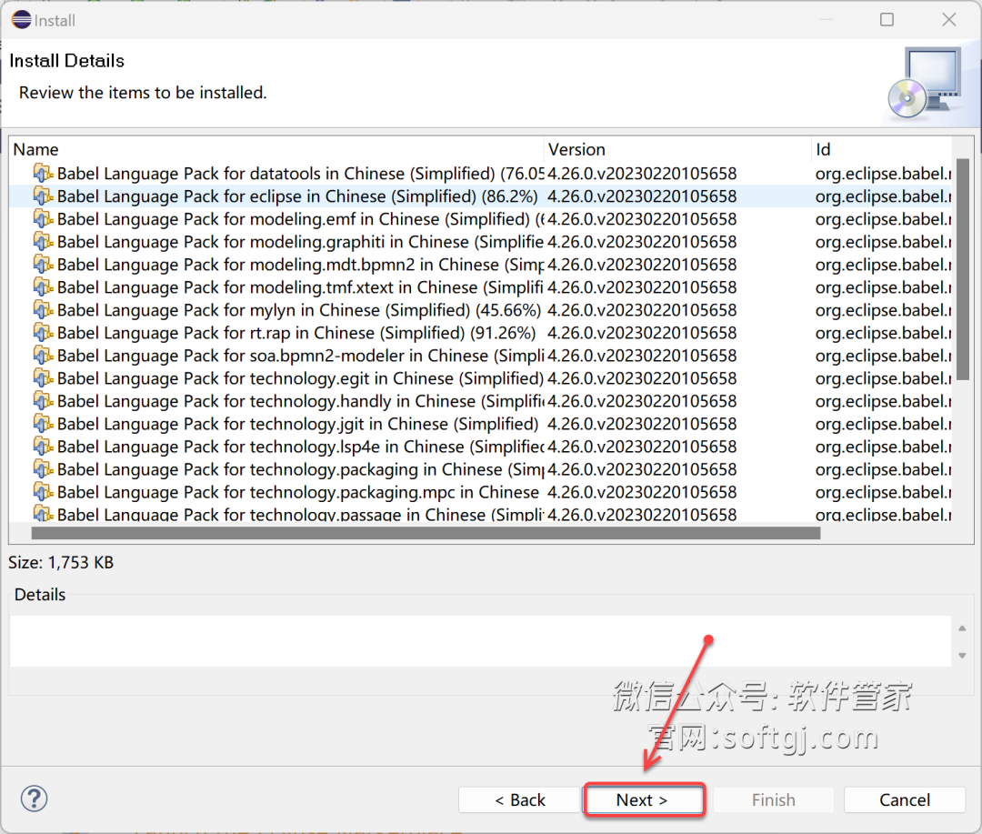Click the technology.handly pack icon
The width and height of the screenshot is (982, 834).
[43, 401]
